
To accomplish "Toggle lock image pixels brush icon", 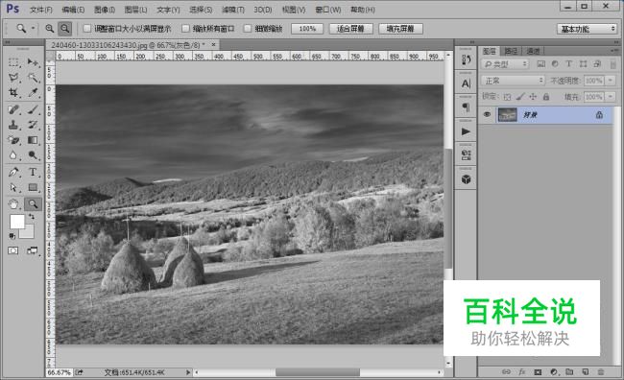I will tap(520, 97).
